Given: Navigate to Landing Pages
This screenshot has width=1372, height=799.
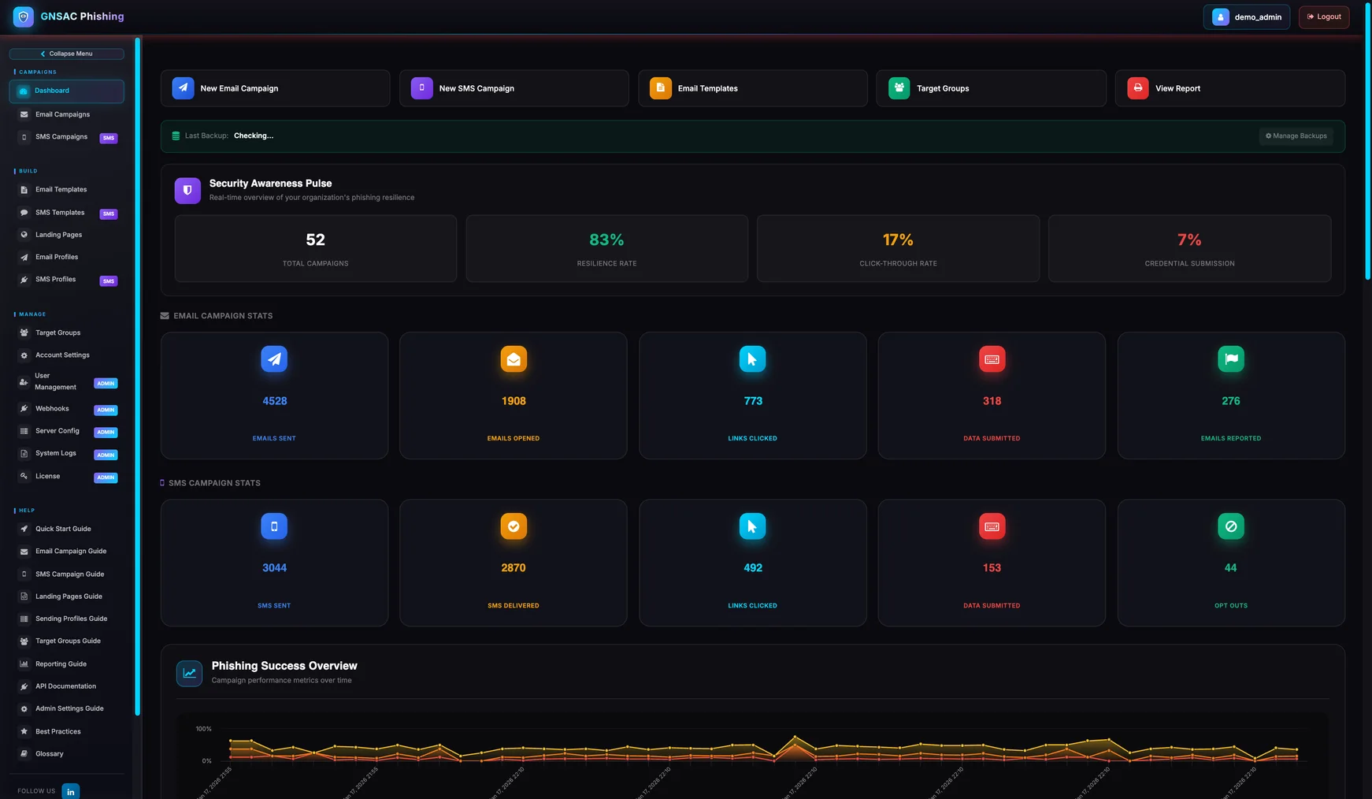Looking at the screenshot, I should (66, 235).
